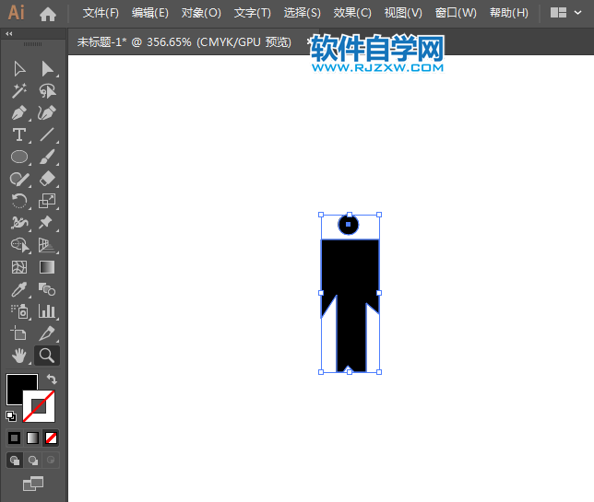
Task: Open the 文字(T) menu
Action: pos(253,13)
